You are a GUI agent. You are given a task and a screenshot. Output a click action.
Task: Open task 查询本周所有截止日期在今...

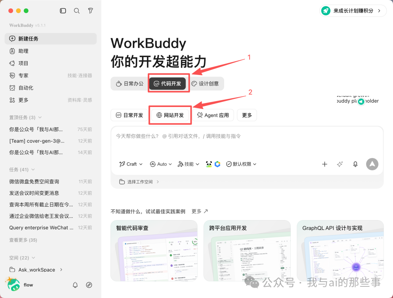(51, 204)
